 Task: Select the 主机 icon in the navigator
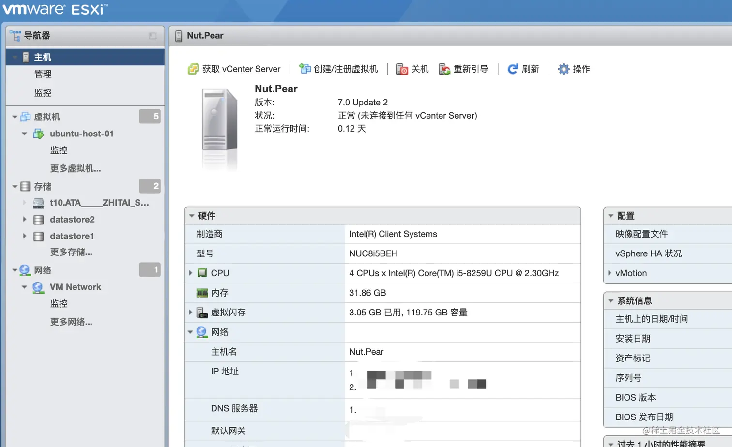tap(27, 57)
